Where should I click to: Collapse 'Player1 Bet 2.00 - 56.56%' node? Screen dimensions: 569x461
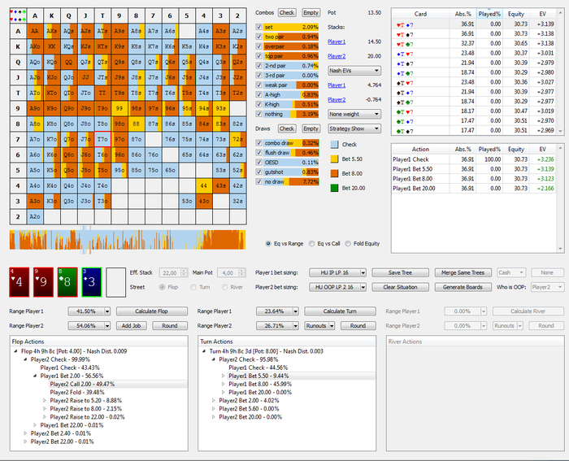(x=35, y=376)
